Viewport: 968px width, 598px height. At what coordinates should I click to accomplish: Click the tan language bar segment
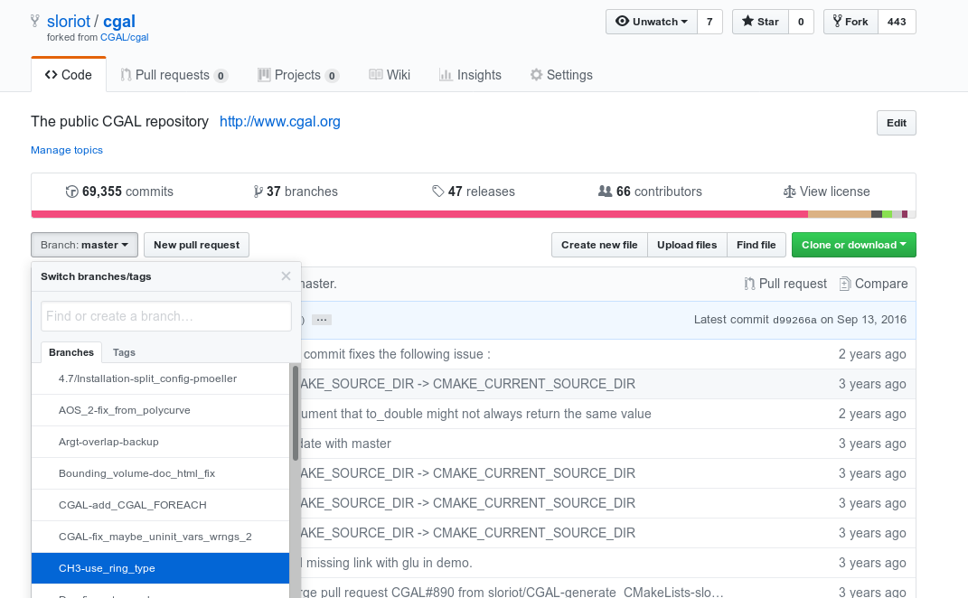[840, 214]
